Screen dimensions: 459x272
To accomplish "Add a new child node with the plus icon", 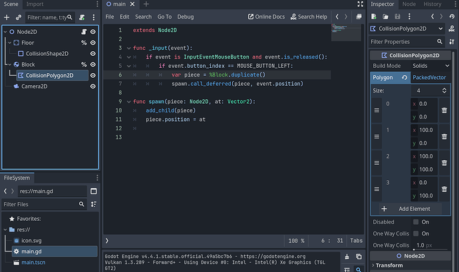I will point(7,17).
